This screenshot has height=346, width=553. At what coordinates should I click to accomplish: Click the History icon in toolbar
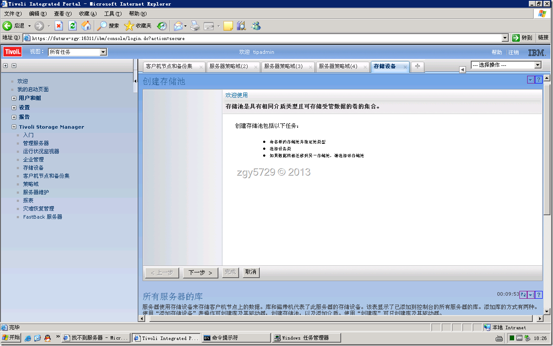[x=162, y=26]
